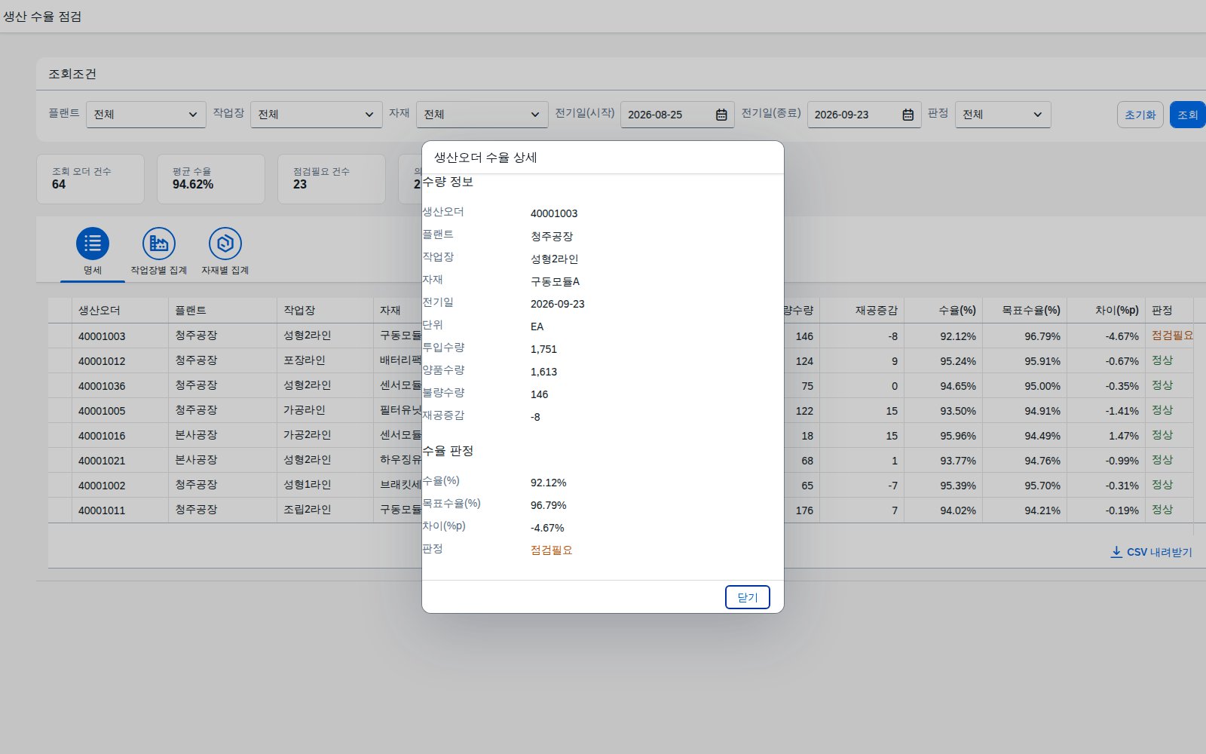Screen dimensions: 1206x754
Task: Download table via CSV 내려받기 link
Action: [x=1152, y=552]
